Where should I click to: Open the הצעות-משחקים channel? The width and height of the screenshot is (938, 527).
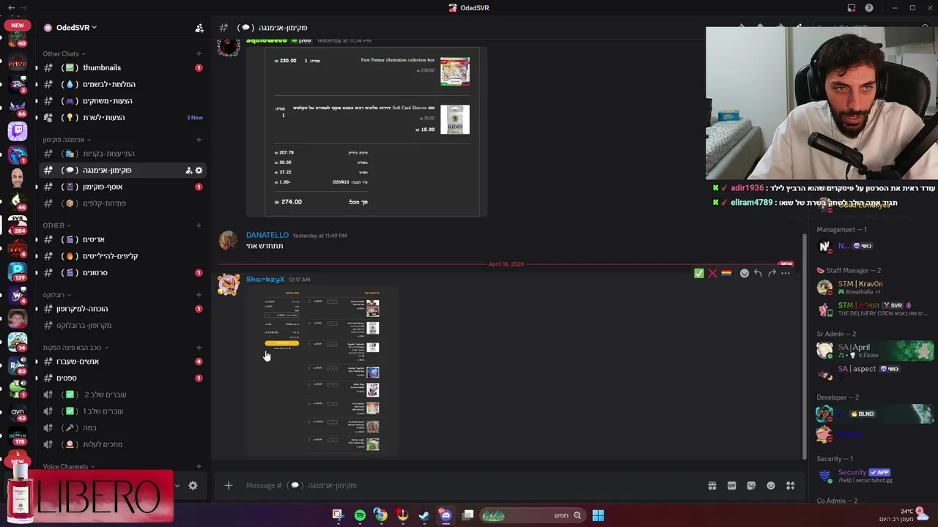tap(122, 101)
